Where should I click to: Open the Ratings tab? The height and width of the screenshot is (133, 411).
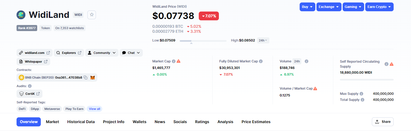pyautogui.click(x=202, y=122)
